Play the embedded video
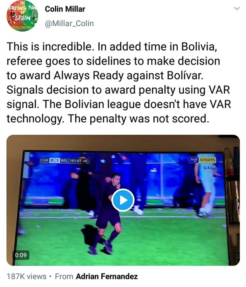Viewport: 246px width, 287px height. coord(123,200)
